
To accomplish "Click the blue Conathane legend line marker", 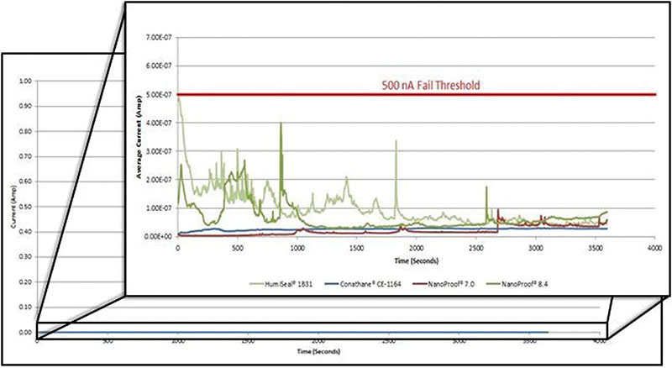I will (331, 284).
